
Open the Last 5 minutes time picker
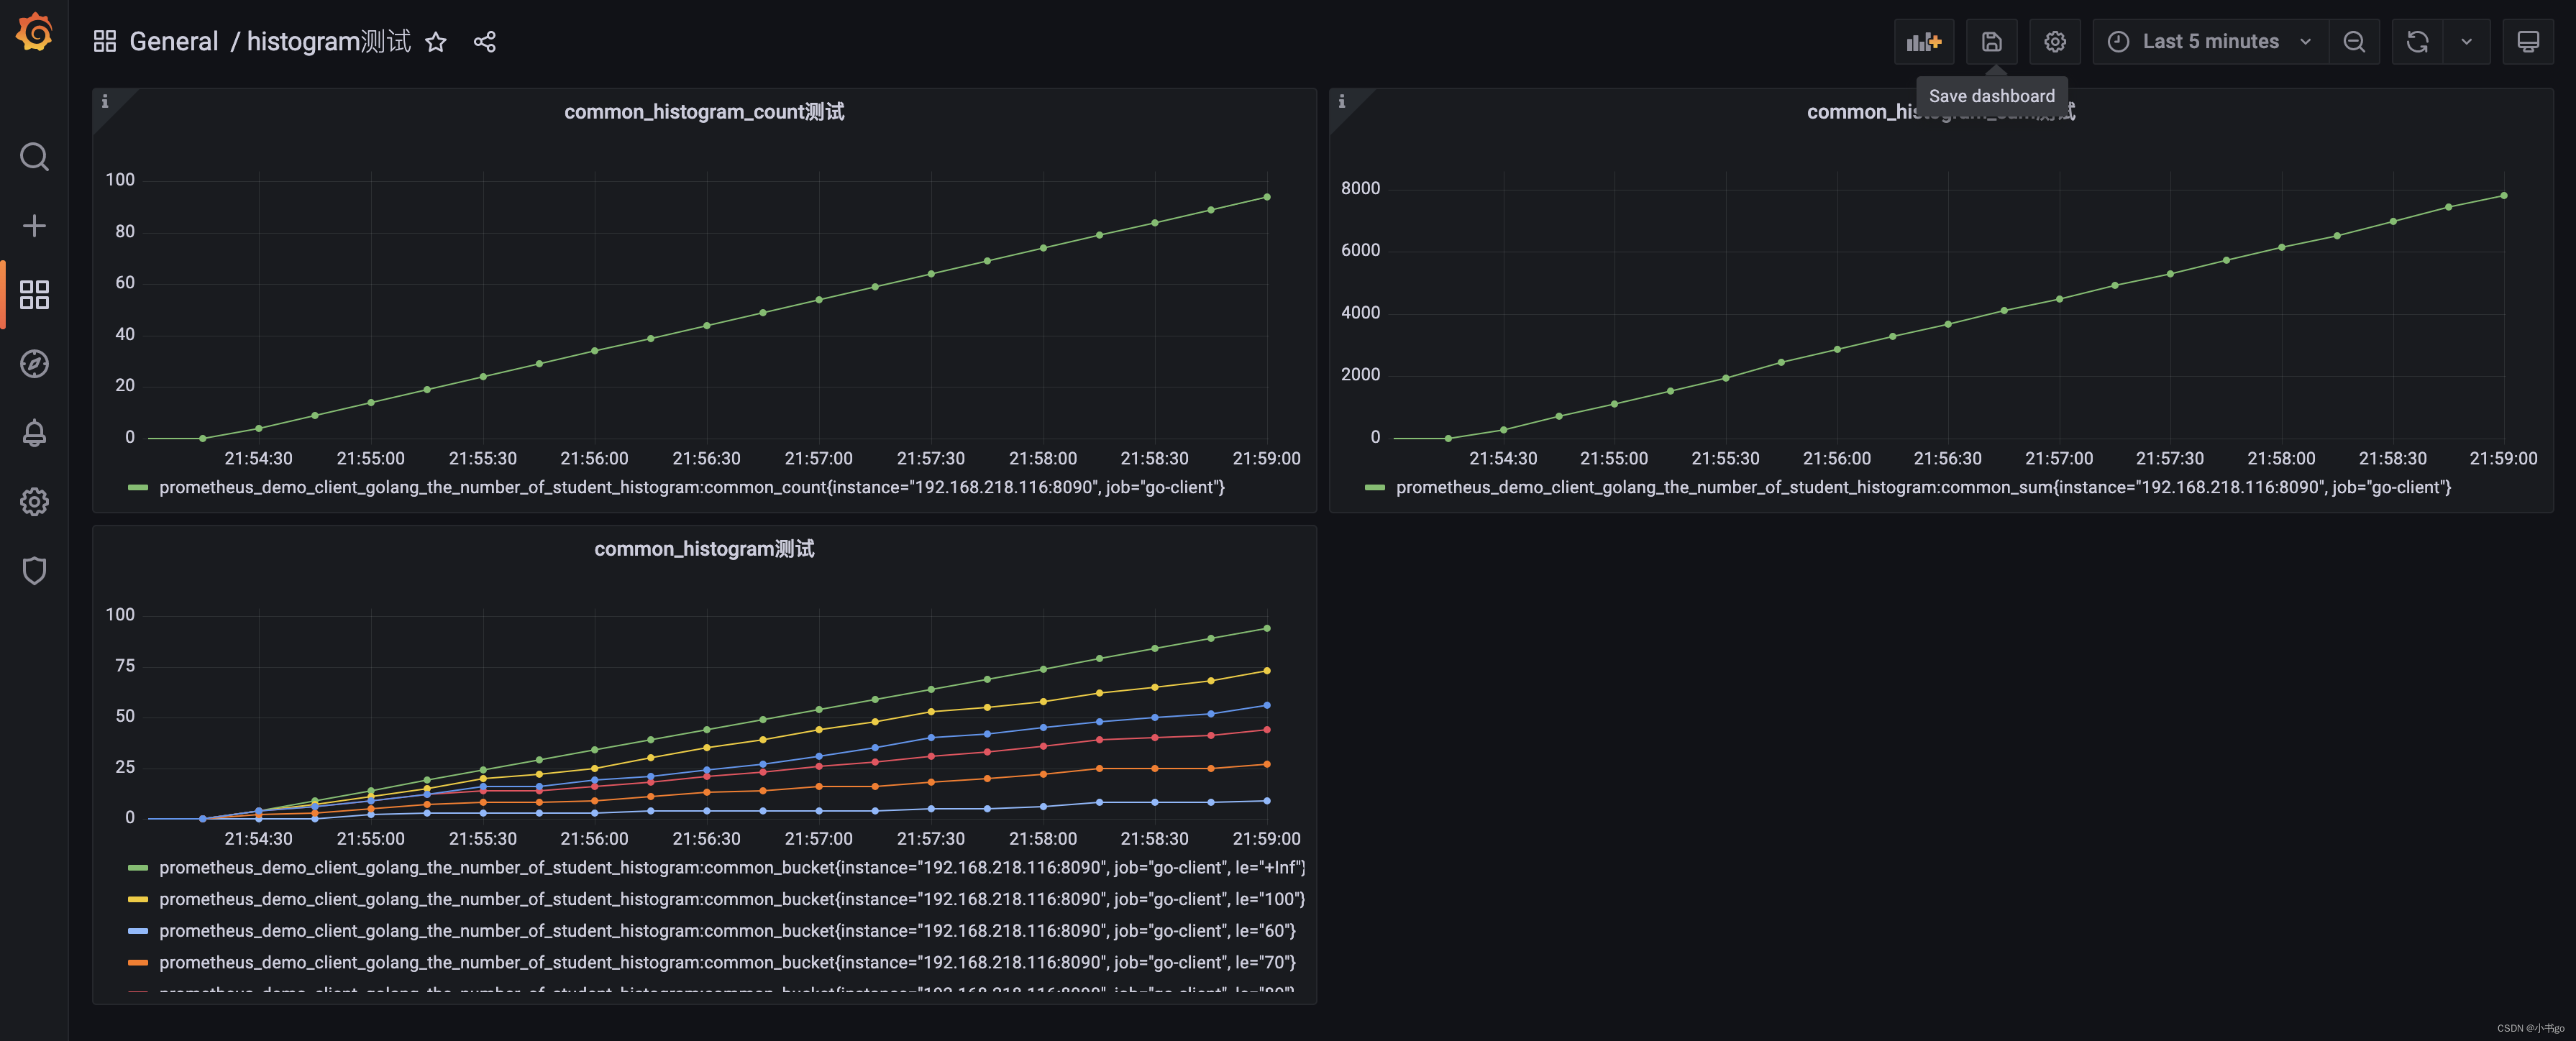2210,42
